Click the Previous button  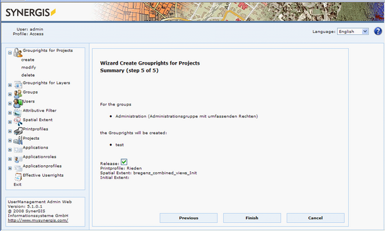188,218
